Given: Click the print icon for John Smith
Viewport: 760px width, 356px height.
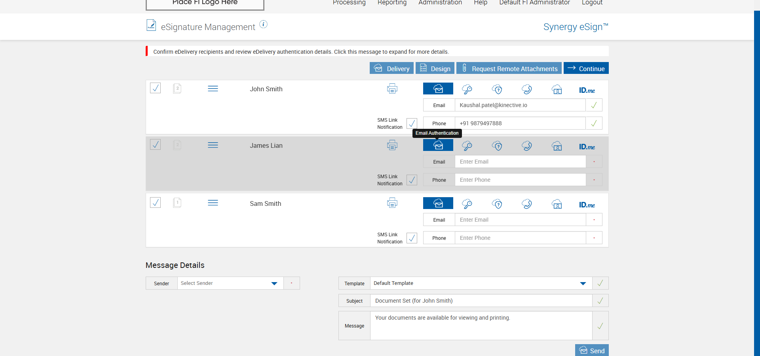Looking at the screenshot, I should 392,89.
